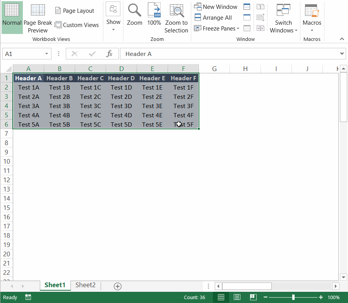Click the horizontal scrollbar thumb
This screenshot has height=303, width=348.
coord(247,286)
